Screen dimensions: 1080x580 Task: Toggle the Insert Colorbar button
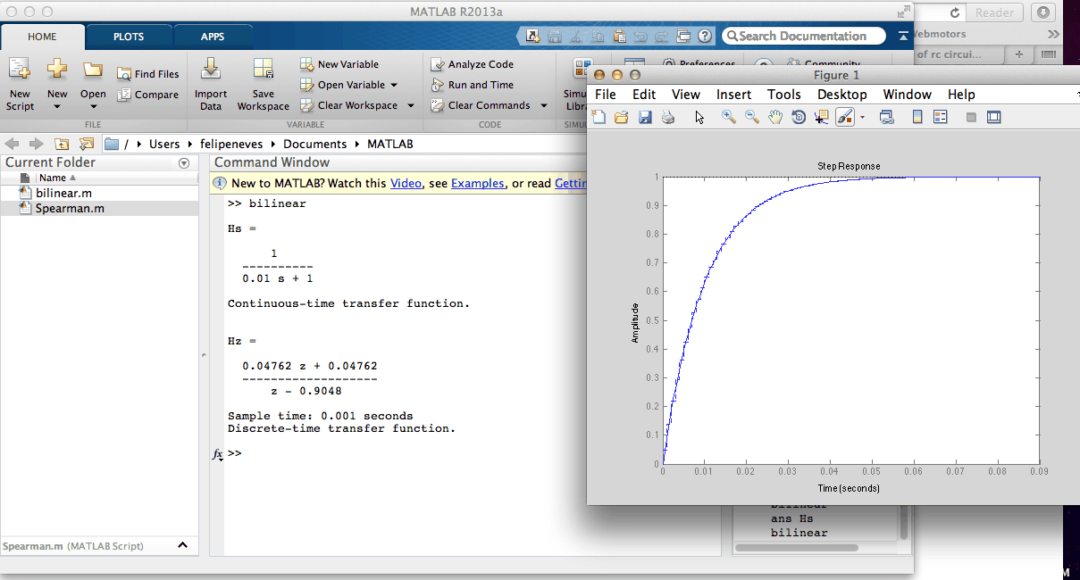(917, 117)
